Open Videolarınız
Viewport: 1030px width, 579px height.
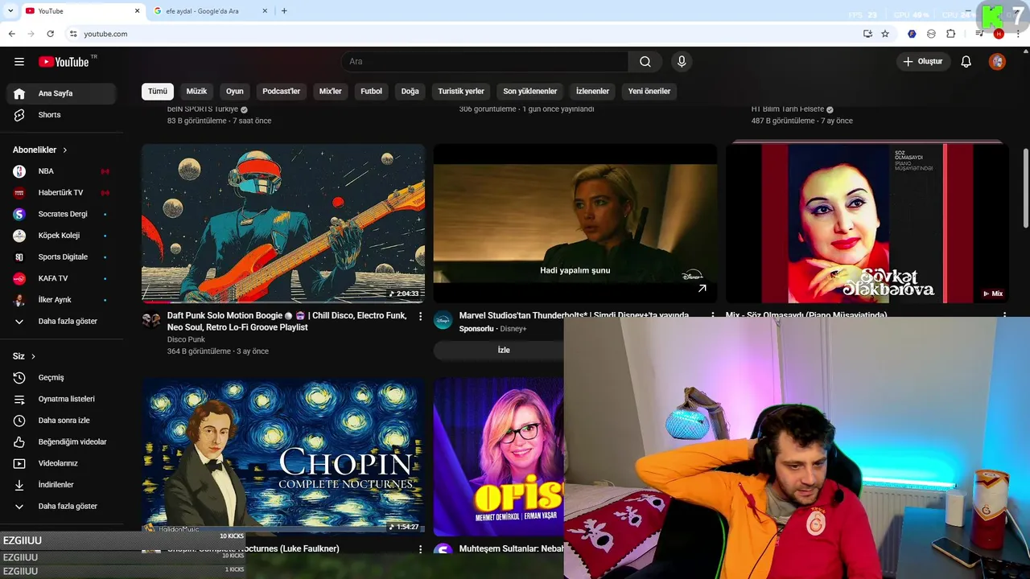tap(61, 463)
